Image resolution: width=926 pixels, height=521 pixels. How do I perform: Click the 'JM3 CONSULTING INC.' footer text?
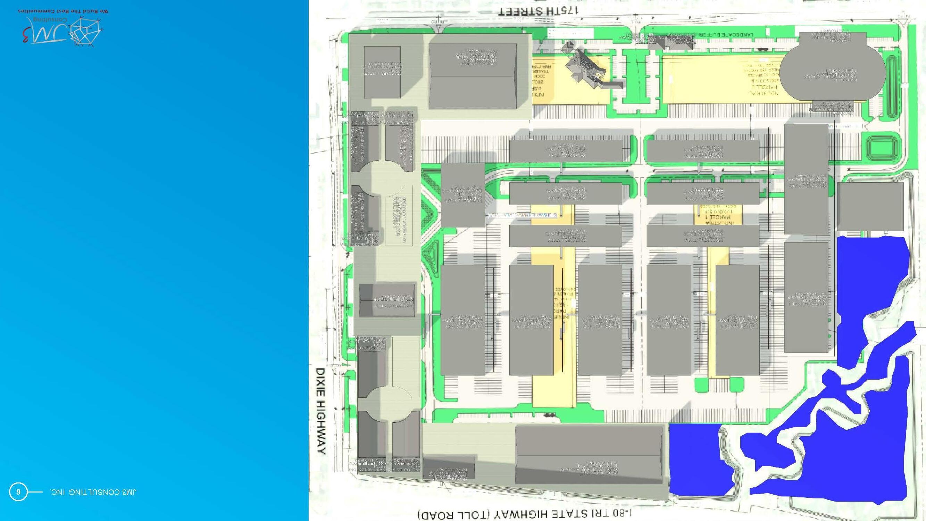[x=93, y=492]
